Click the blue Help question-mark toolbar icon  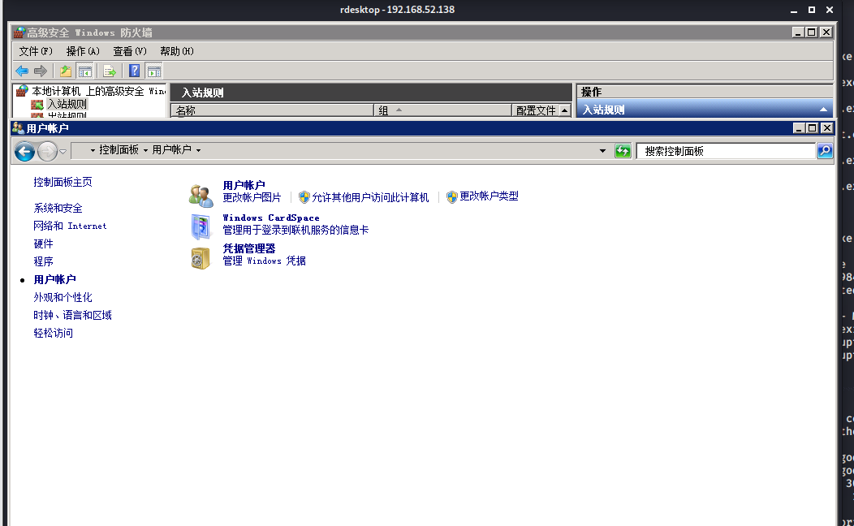(x=134, y=71)
